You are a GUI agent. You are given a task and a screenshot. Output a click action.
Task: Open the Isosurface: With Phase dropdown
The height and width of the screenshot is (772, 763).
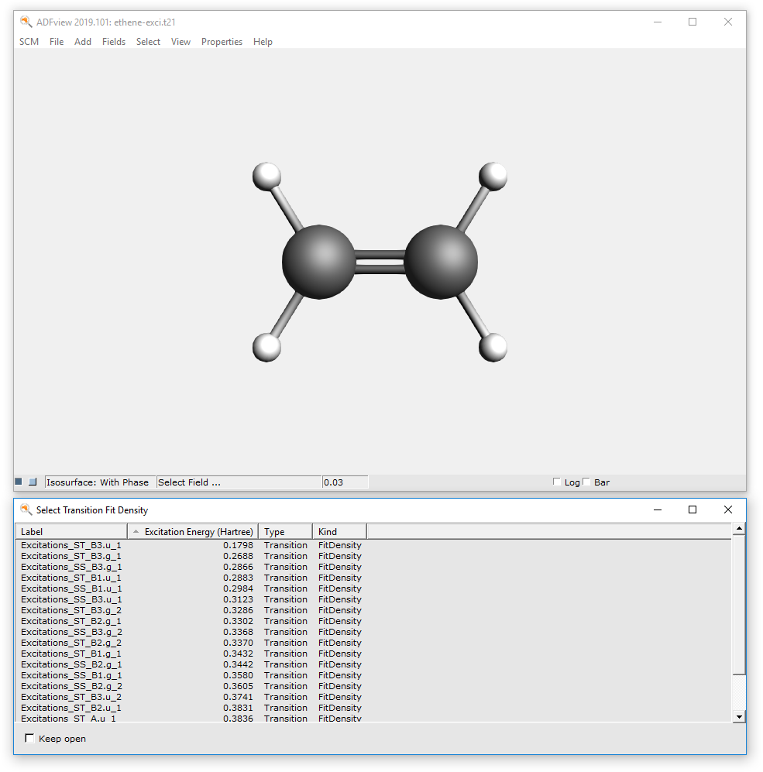tap(100, 482)
